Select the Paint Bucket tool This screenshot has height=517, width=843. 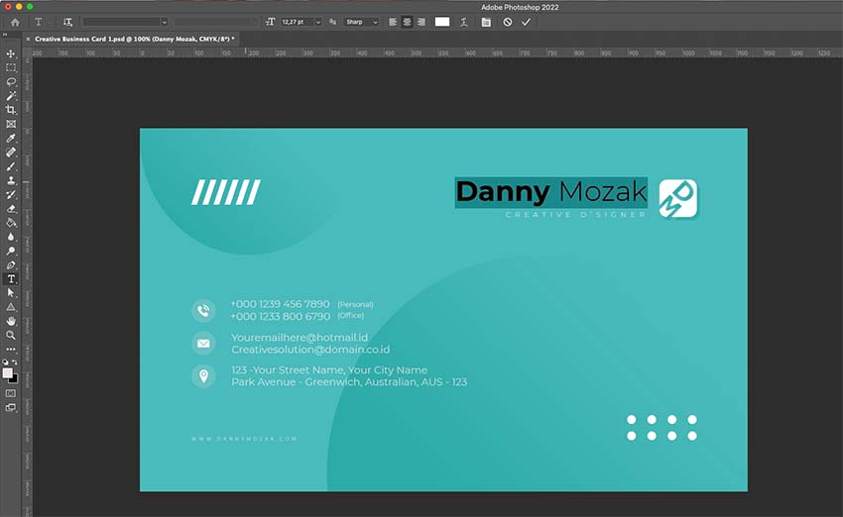tap(11, 223)
